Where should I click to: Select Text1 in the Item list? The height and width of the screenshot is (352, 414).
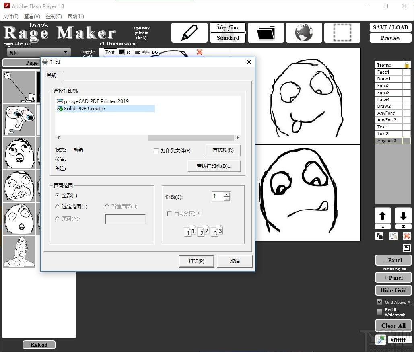tap(388, 127)
